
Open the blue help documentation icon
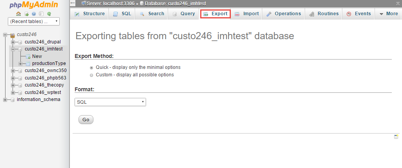(34, 14)
